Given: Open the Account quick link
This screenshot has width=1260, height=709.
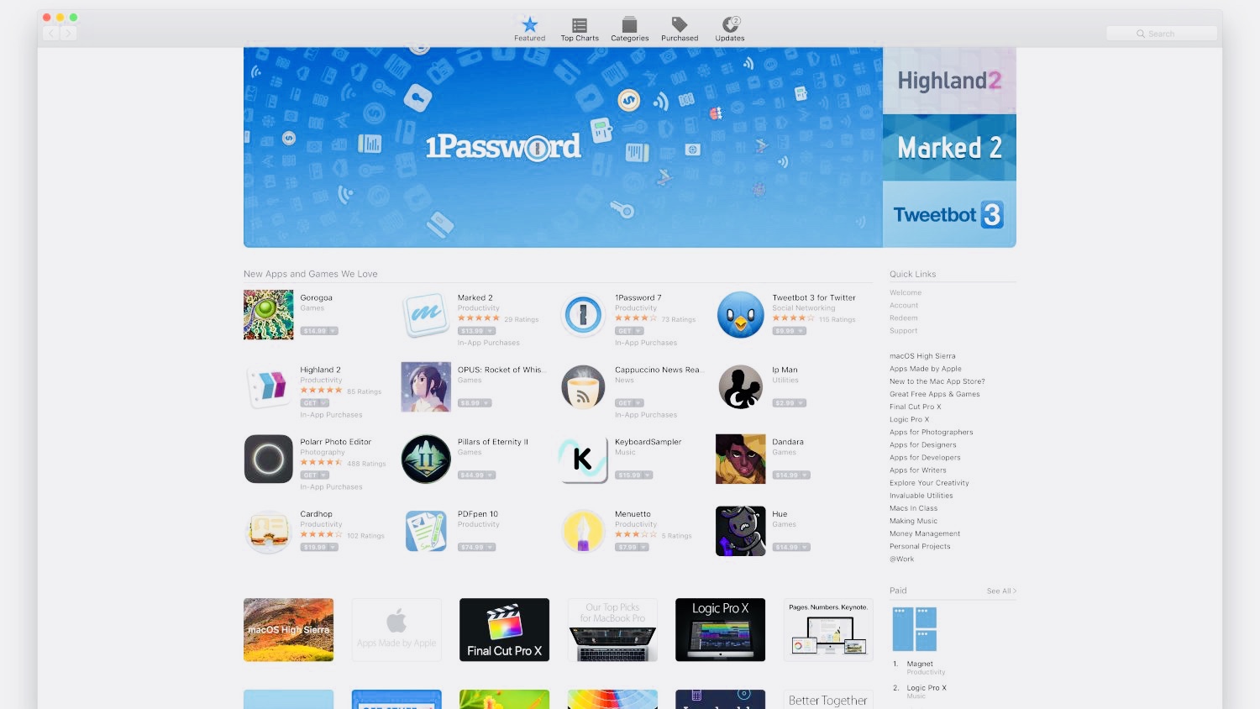Looking at the screenshot, I should (x=904, y=306).
